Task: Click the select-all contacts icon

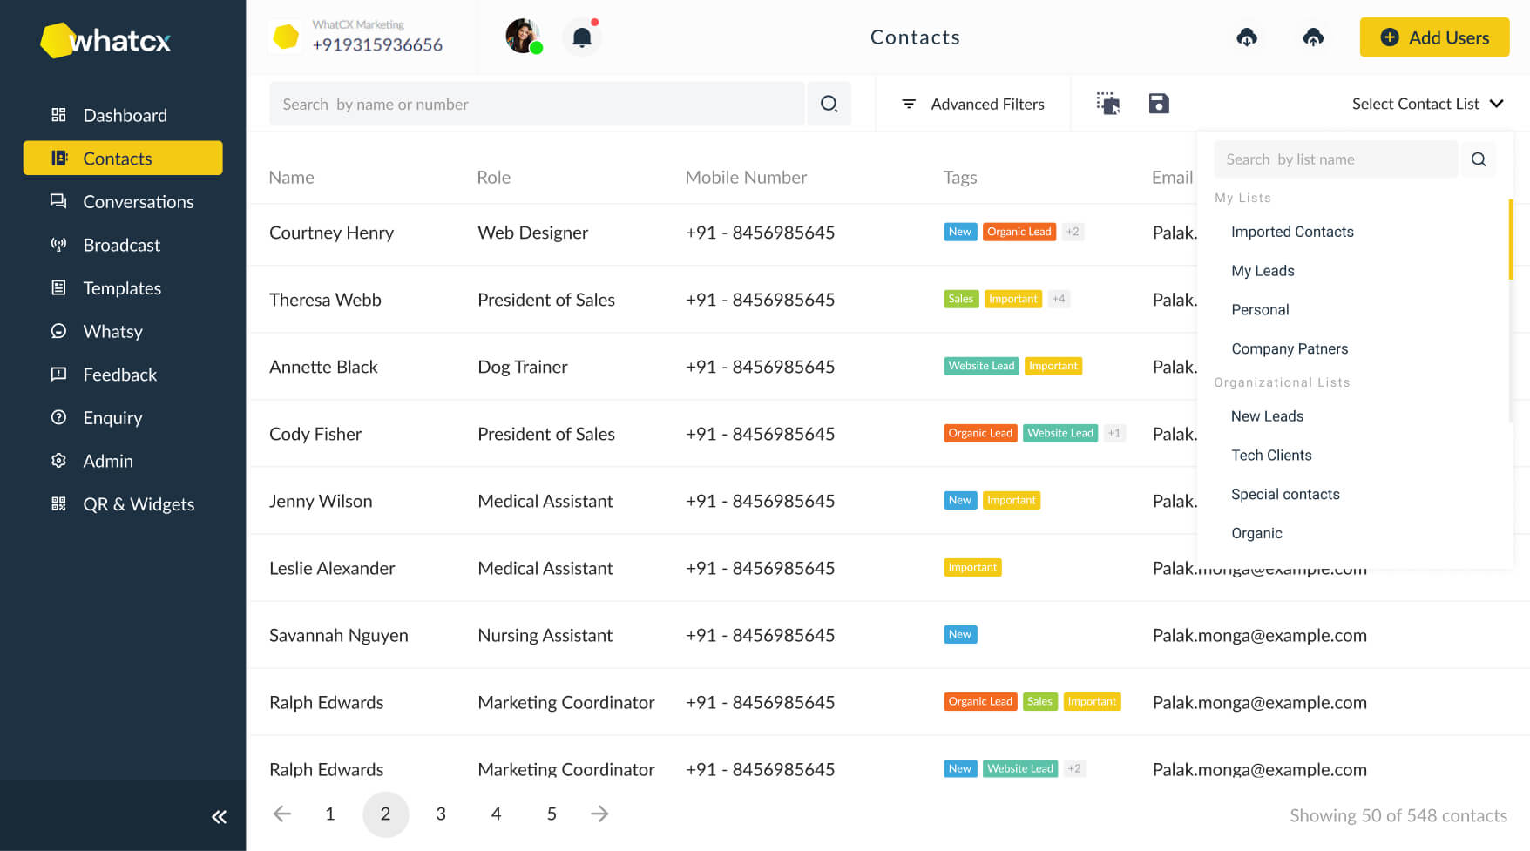Action: (x=1107, y=104)
